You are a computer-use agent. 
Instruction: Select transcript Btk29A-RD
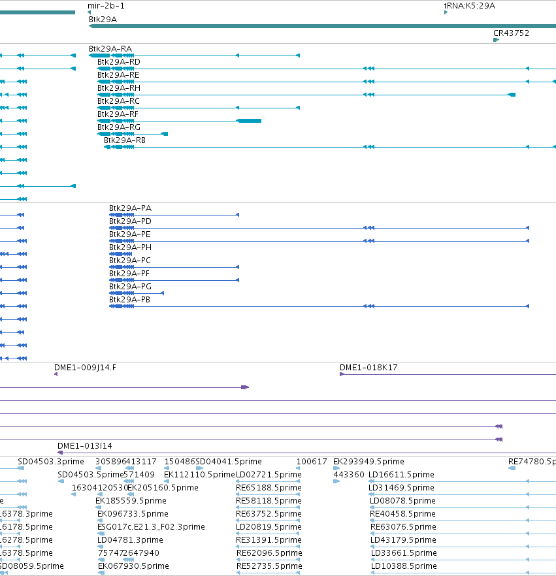[x=119, y=62]
